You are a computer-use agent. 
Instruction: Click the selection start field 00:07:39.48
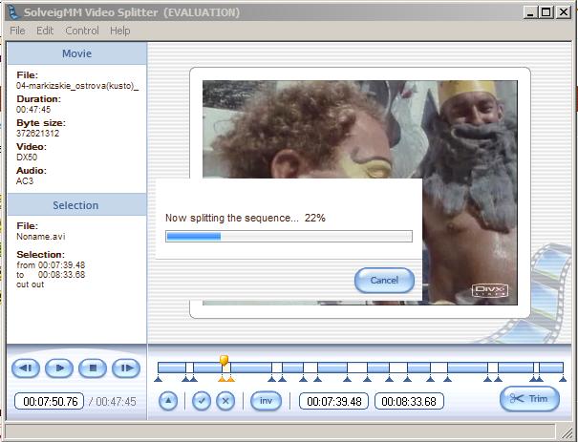point(334,401)
